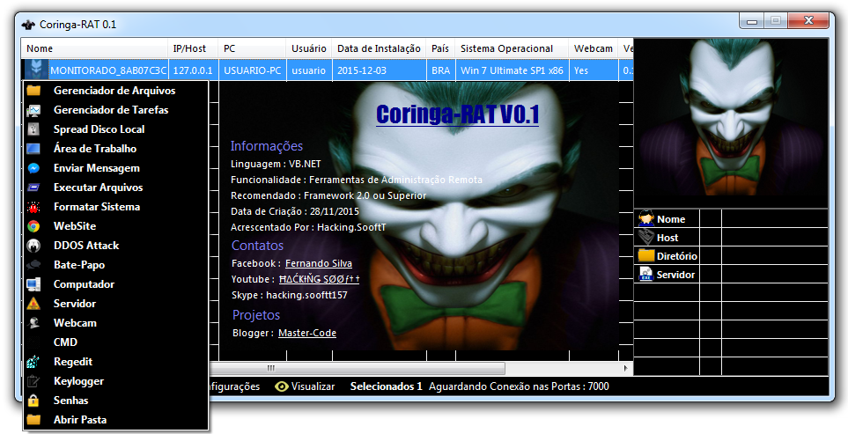Click the Nome user avatar icon
Image resolution: width=848 pixels, height=434 pixels.
click(645, 219)
